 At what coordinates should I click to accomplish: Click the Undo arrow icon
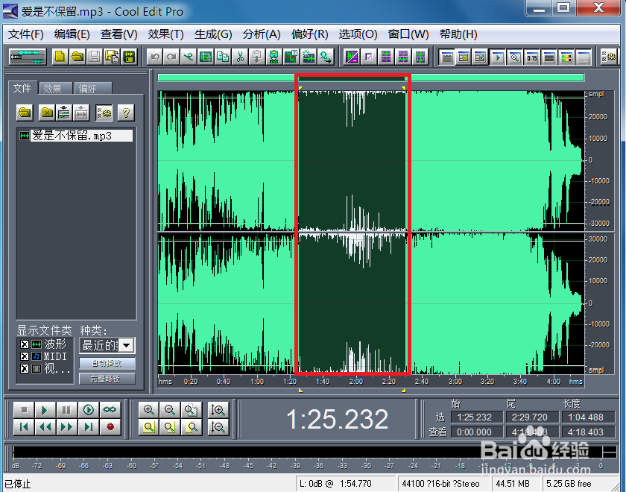155,57
